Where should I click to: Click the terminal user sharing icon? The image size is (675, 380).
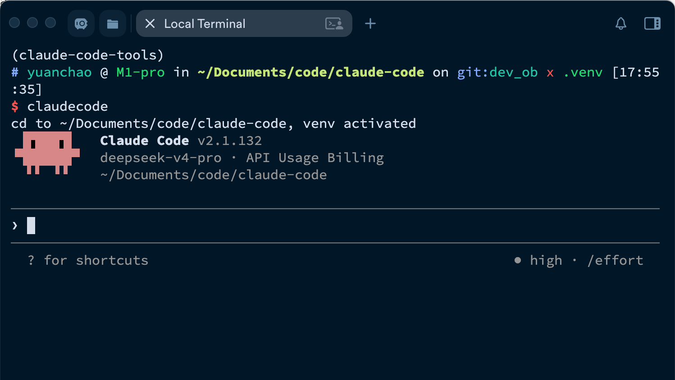(x=334, y=23)
